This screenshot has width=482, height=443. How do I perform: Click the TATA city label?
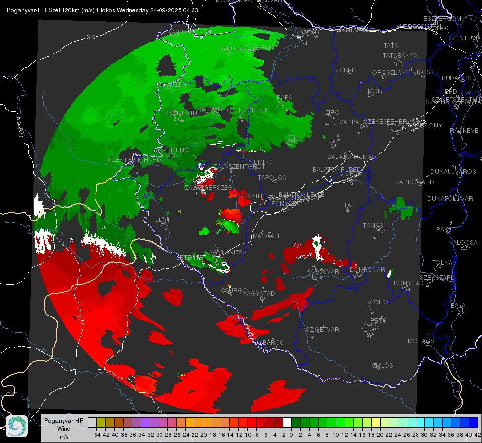tap(391, 45)
